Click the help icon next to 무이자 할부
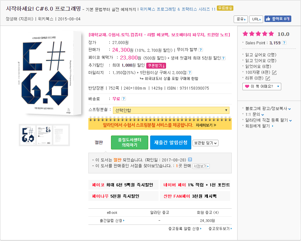 (201, 50)
